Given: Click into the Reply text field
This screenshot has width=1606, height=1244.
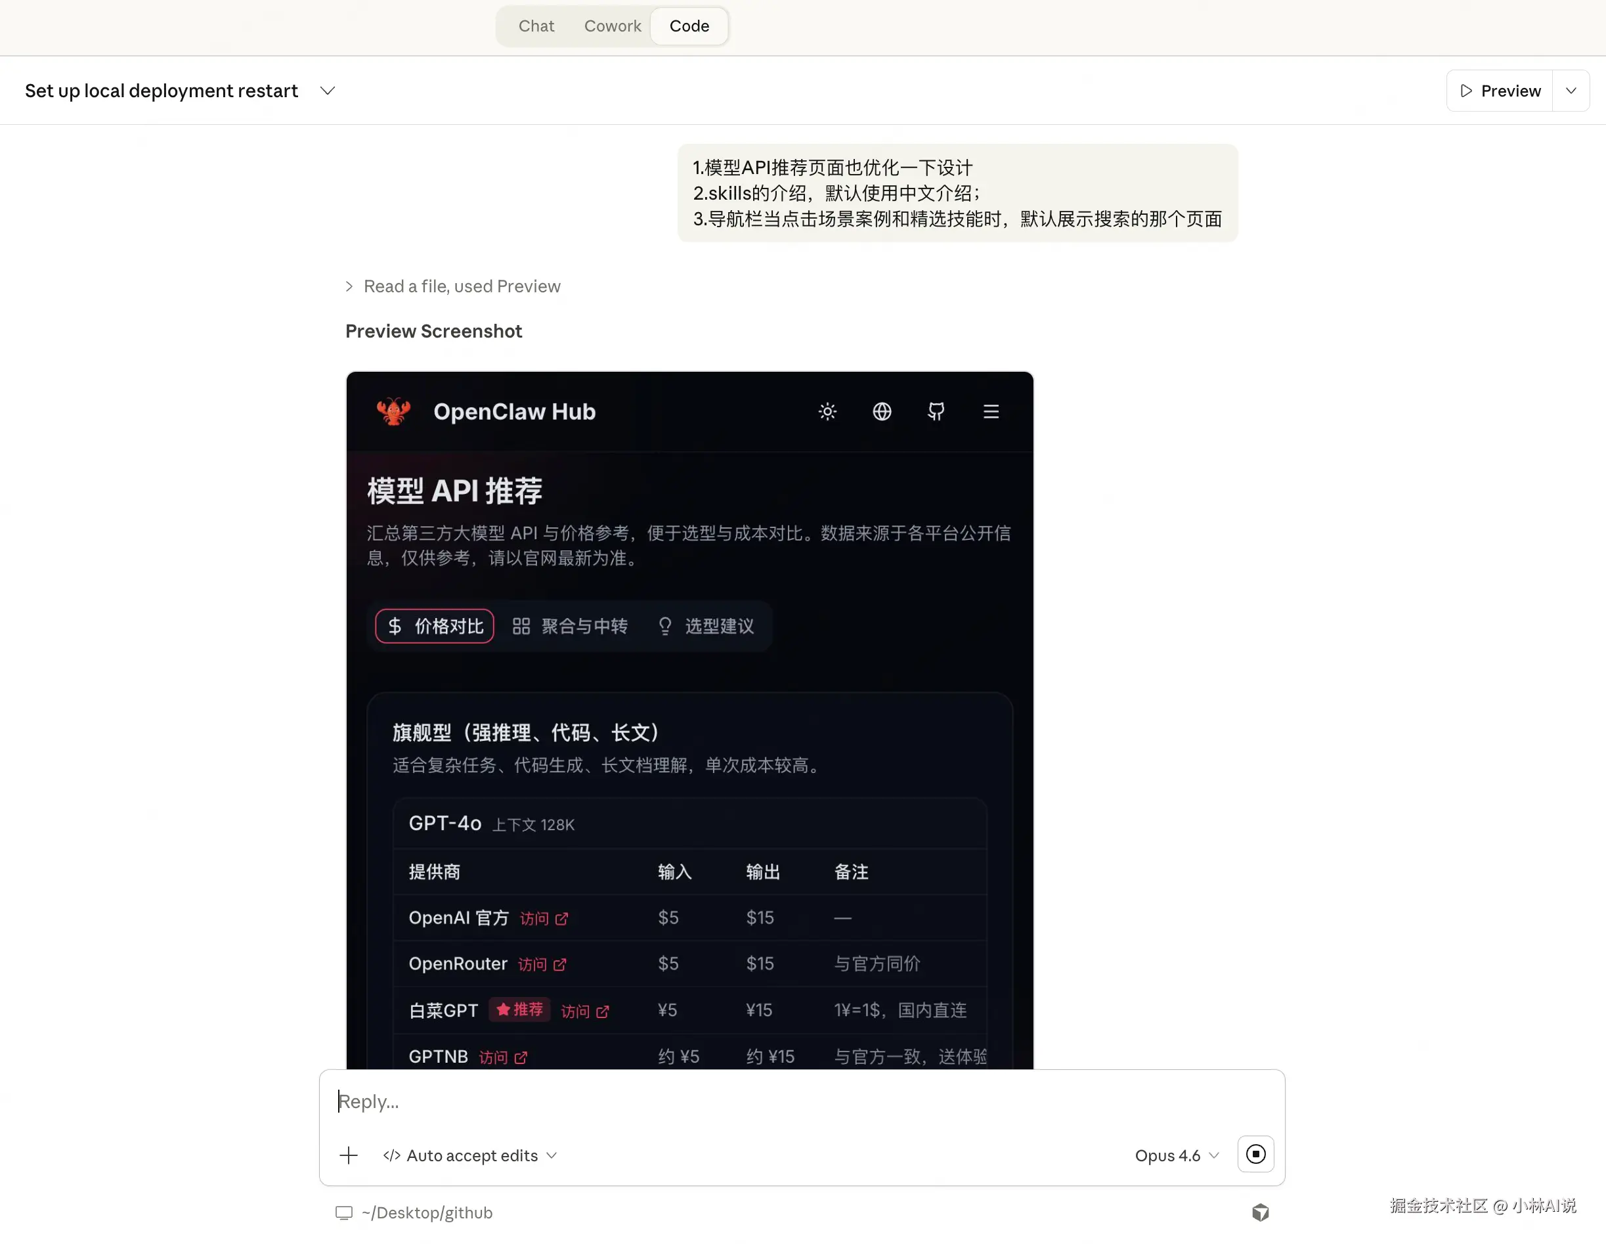Looking at the screenshot, I should (802, 1101).
